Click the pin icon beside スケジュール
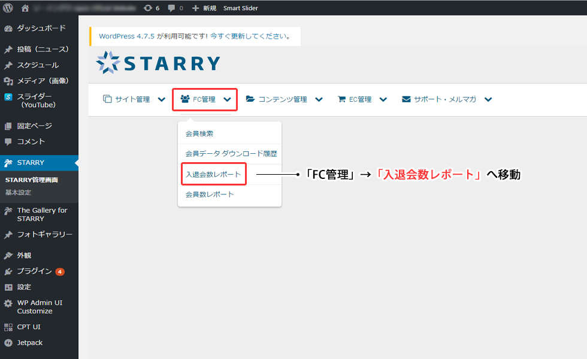This screenshot has width=587, height=359. pos(8,65)
